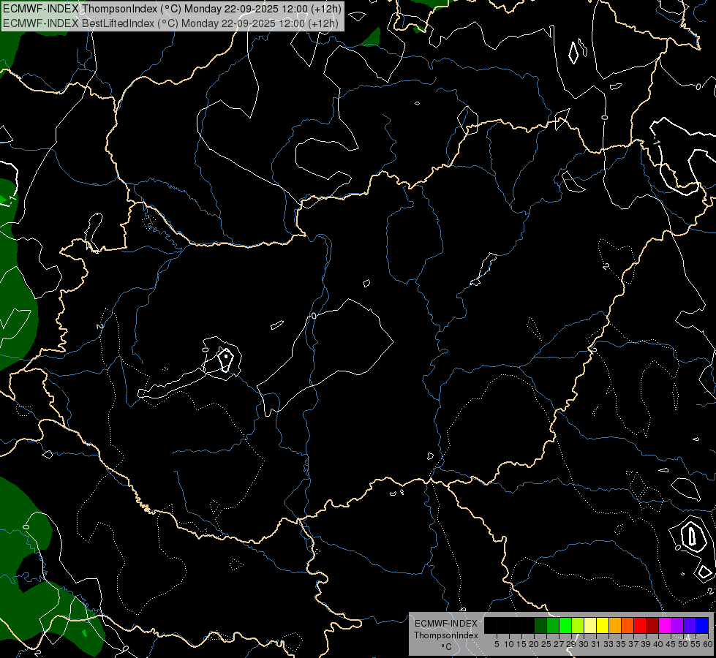Click the legend tick value 45
The image size is (716, 658).
click(671, 644)
